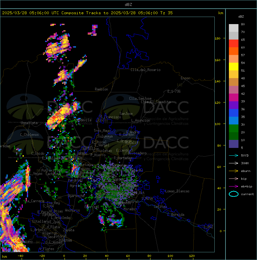
Task: Click the V_Flores label
Action: click(47, 249)
